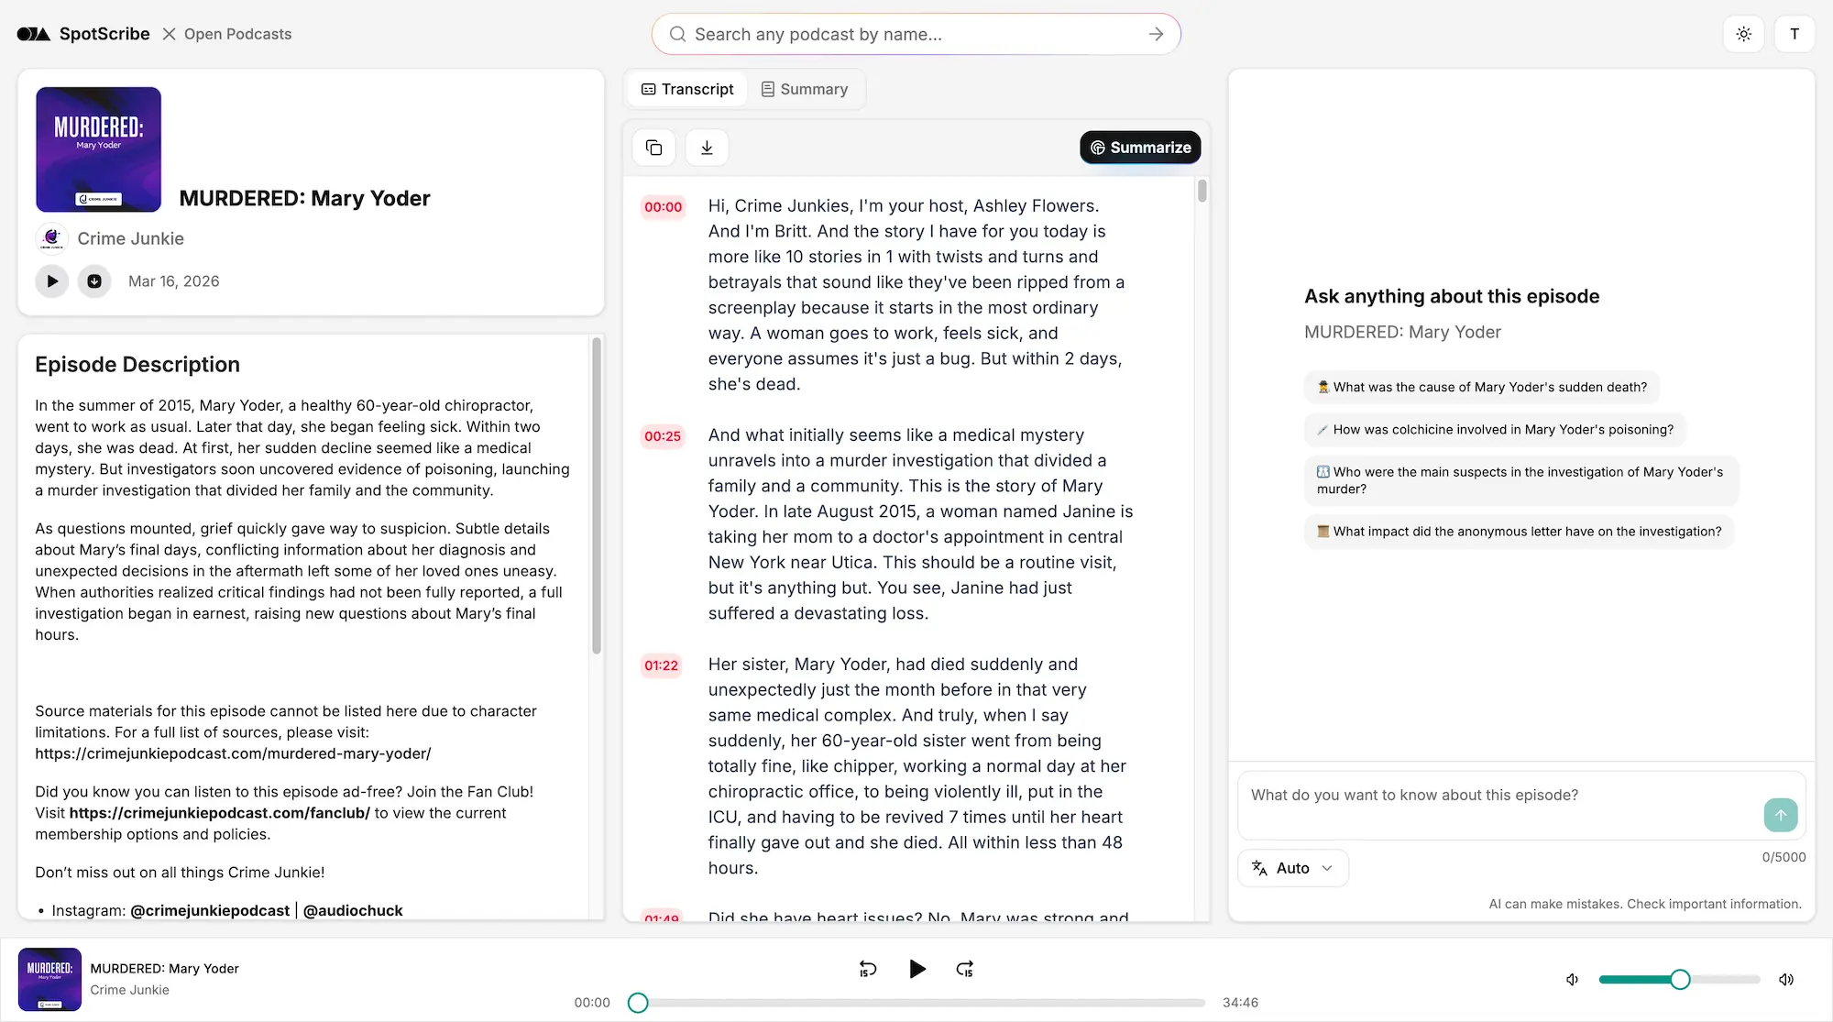
Task: Mute audio with the left speaker icon
Action: coord(1572,979)
